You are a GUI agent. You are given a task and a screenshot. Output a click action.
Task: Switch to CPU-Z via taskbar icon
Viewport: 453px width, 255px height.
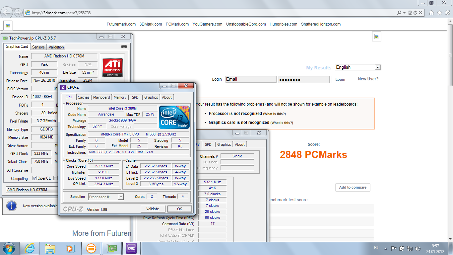132,248
